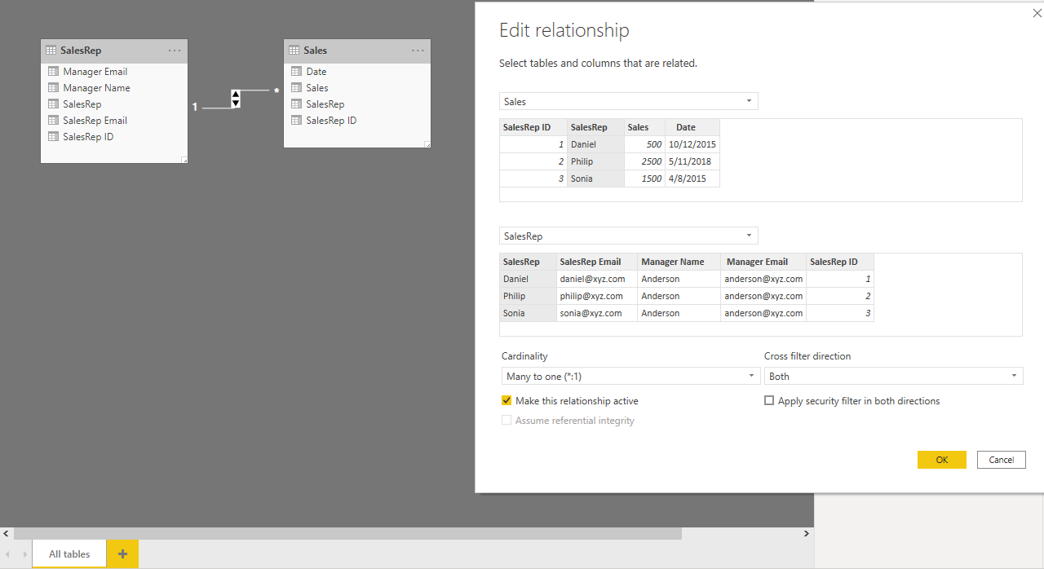Select Date column header in Sales preview
This screenshot has height=569, width=1044.
point(692,127)
